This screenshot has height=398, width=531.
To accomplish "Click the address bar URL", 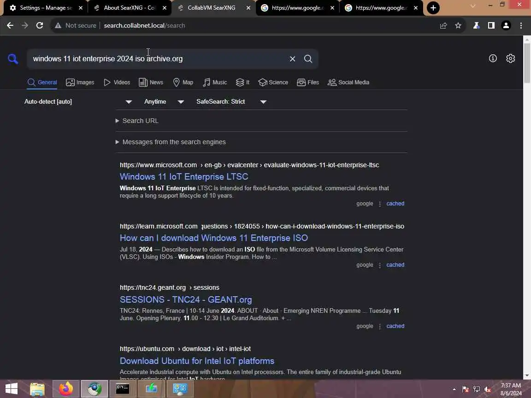I will (144, 25).
